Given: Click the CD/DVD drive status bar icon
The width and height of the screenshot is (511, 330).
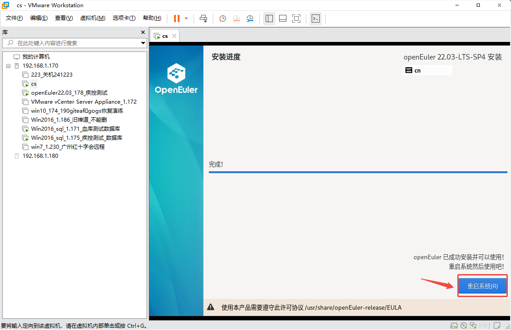Looking at the screenshot, I should [464, 325].
